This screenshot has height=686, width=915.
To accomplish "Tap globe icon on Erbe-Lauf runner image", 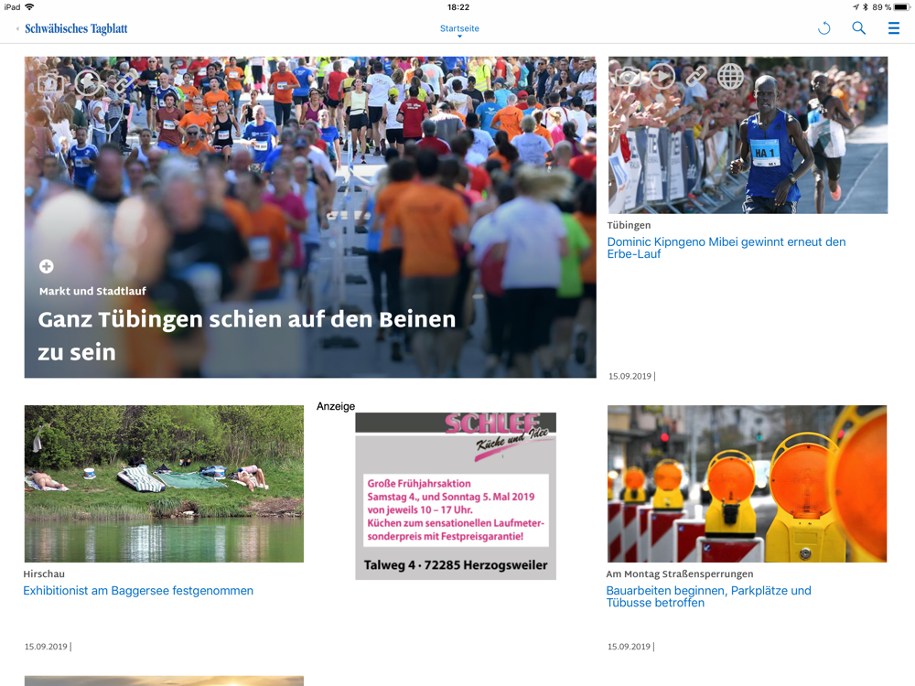I will coord(730,76).
